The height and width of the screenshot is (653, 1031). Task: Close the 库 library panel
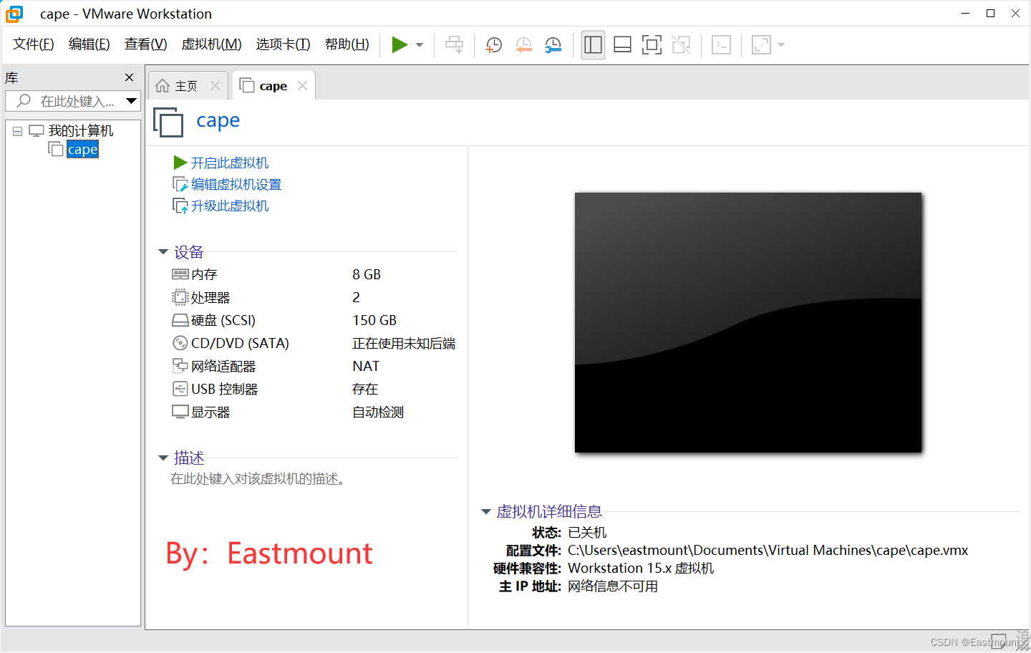(129, 77)
